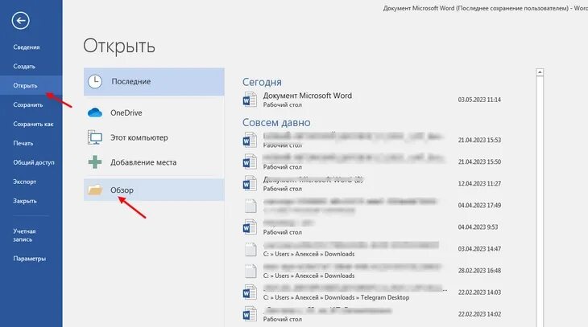
Task: Click date 04.04.2023 9:53
Action: 478,227
